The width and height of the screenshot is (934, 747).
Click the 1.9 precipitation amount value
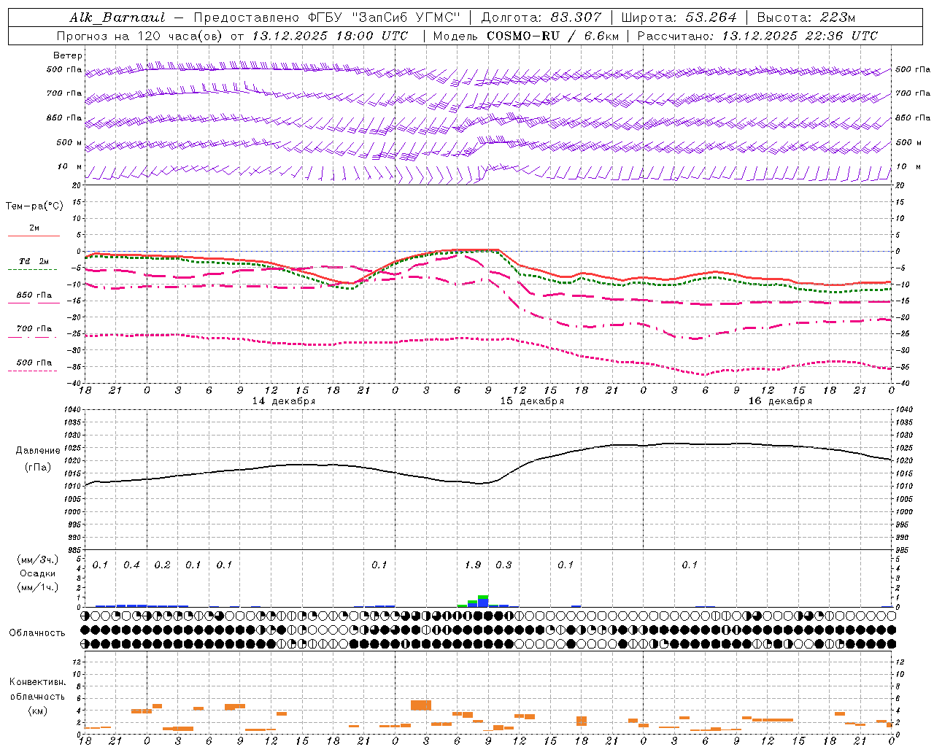click(x=473, y=565)
